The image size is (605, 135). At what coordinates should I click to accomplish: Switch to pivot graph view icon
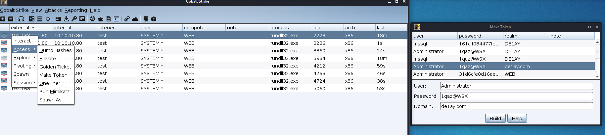pos(32,19)
